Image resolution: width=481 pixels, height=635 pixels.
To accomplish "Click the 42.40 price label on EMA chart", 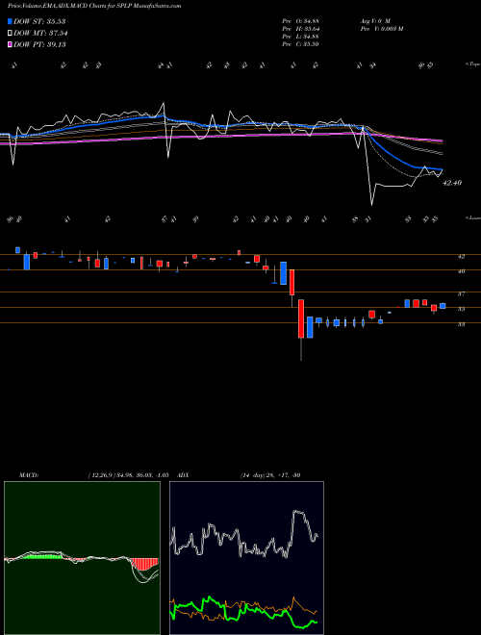I will coord(452,183).
